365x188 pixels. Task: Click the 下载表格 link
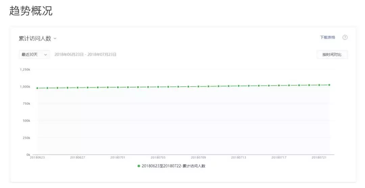pyautogui.click(x=327, y=37)
